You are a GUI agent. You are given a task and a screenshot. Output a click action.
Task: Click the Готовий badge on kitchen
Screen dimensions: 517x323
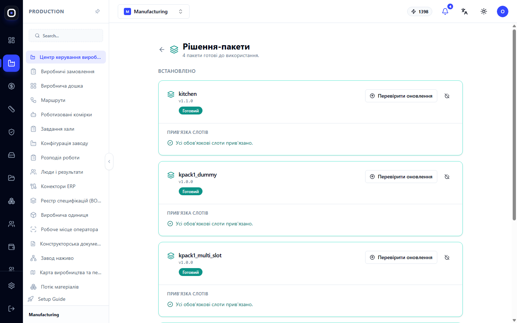pyautogui.click(x=191, y=111)
